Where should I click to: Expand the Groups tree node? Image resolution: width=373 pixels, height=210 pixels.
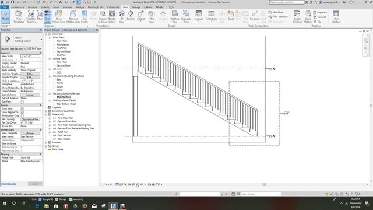pos(46,146)
